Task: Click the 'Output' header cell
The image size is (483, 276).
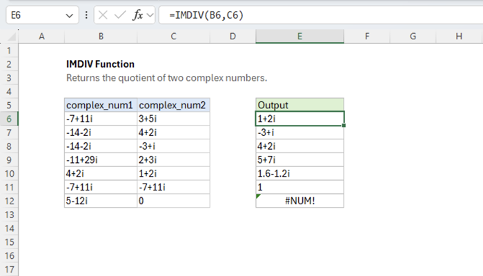Action: pos(299,105)
